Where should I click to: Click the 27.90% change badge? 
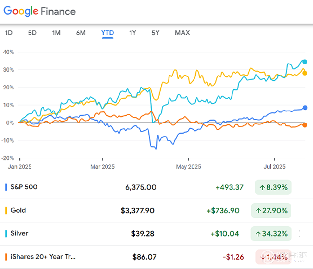click(x=271, y=210)
